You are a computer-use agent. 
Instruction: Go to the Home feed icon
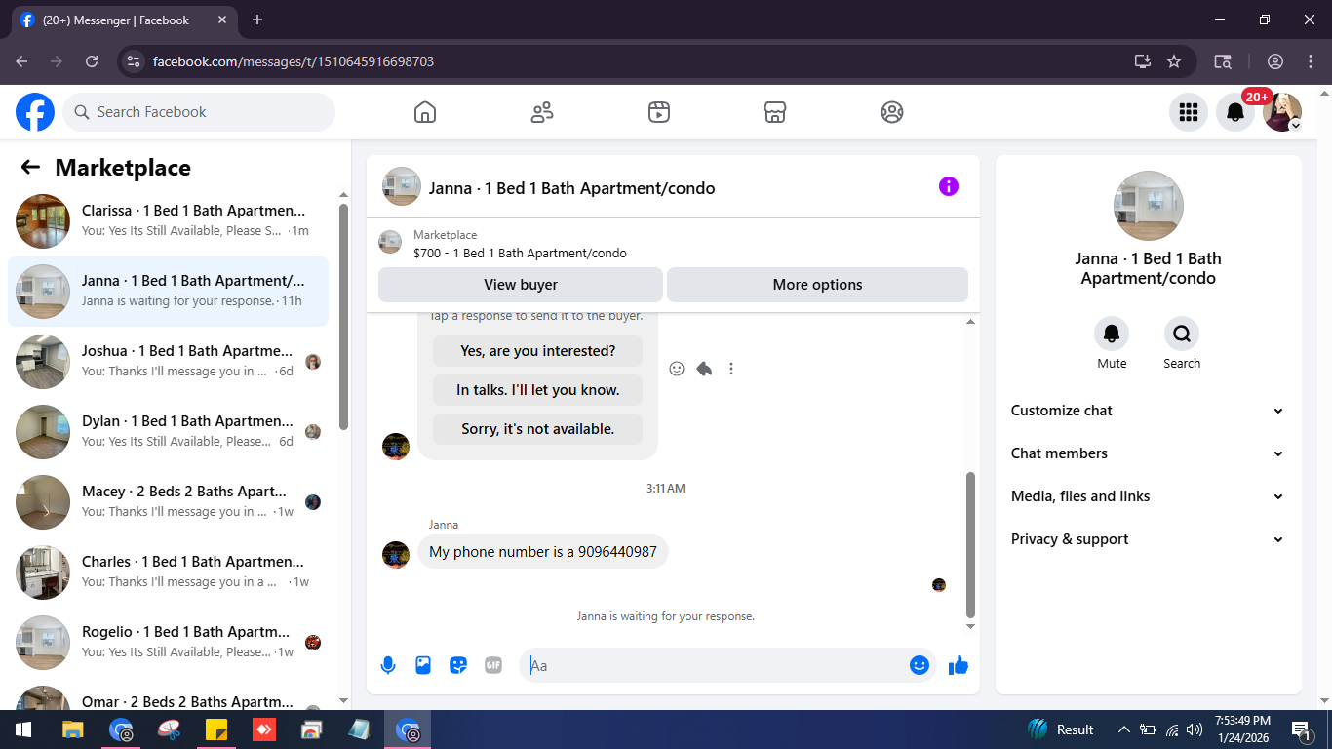pos(425,112)
